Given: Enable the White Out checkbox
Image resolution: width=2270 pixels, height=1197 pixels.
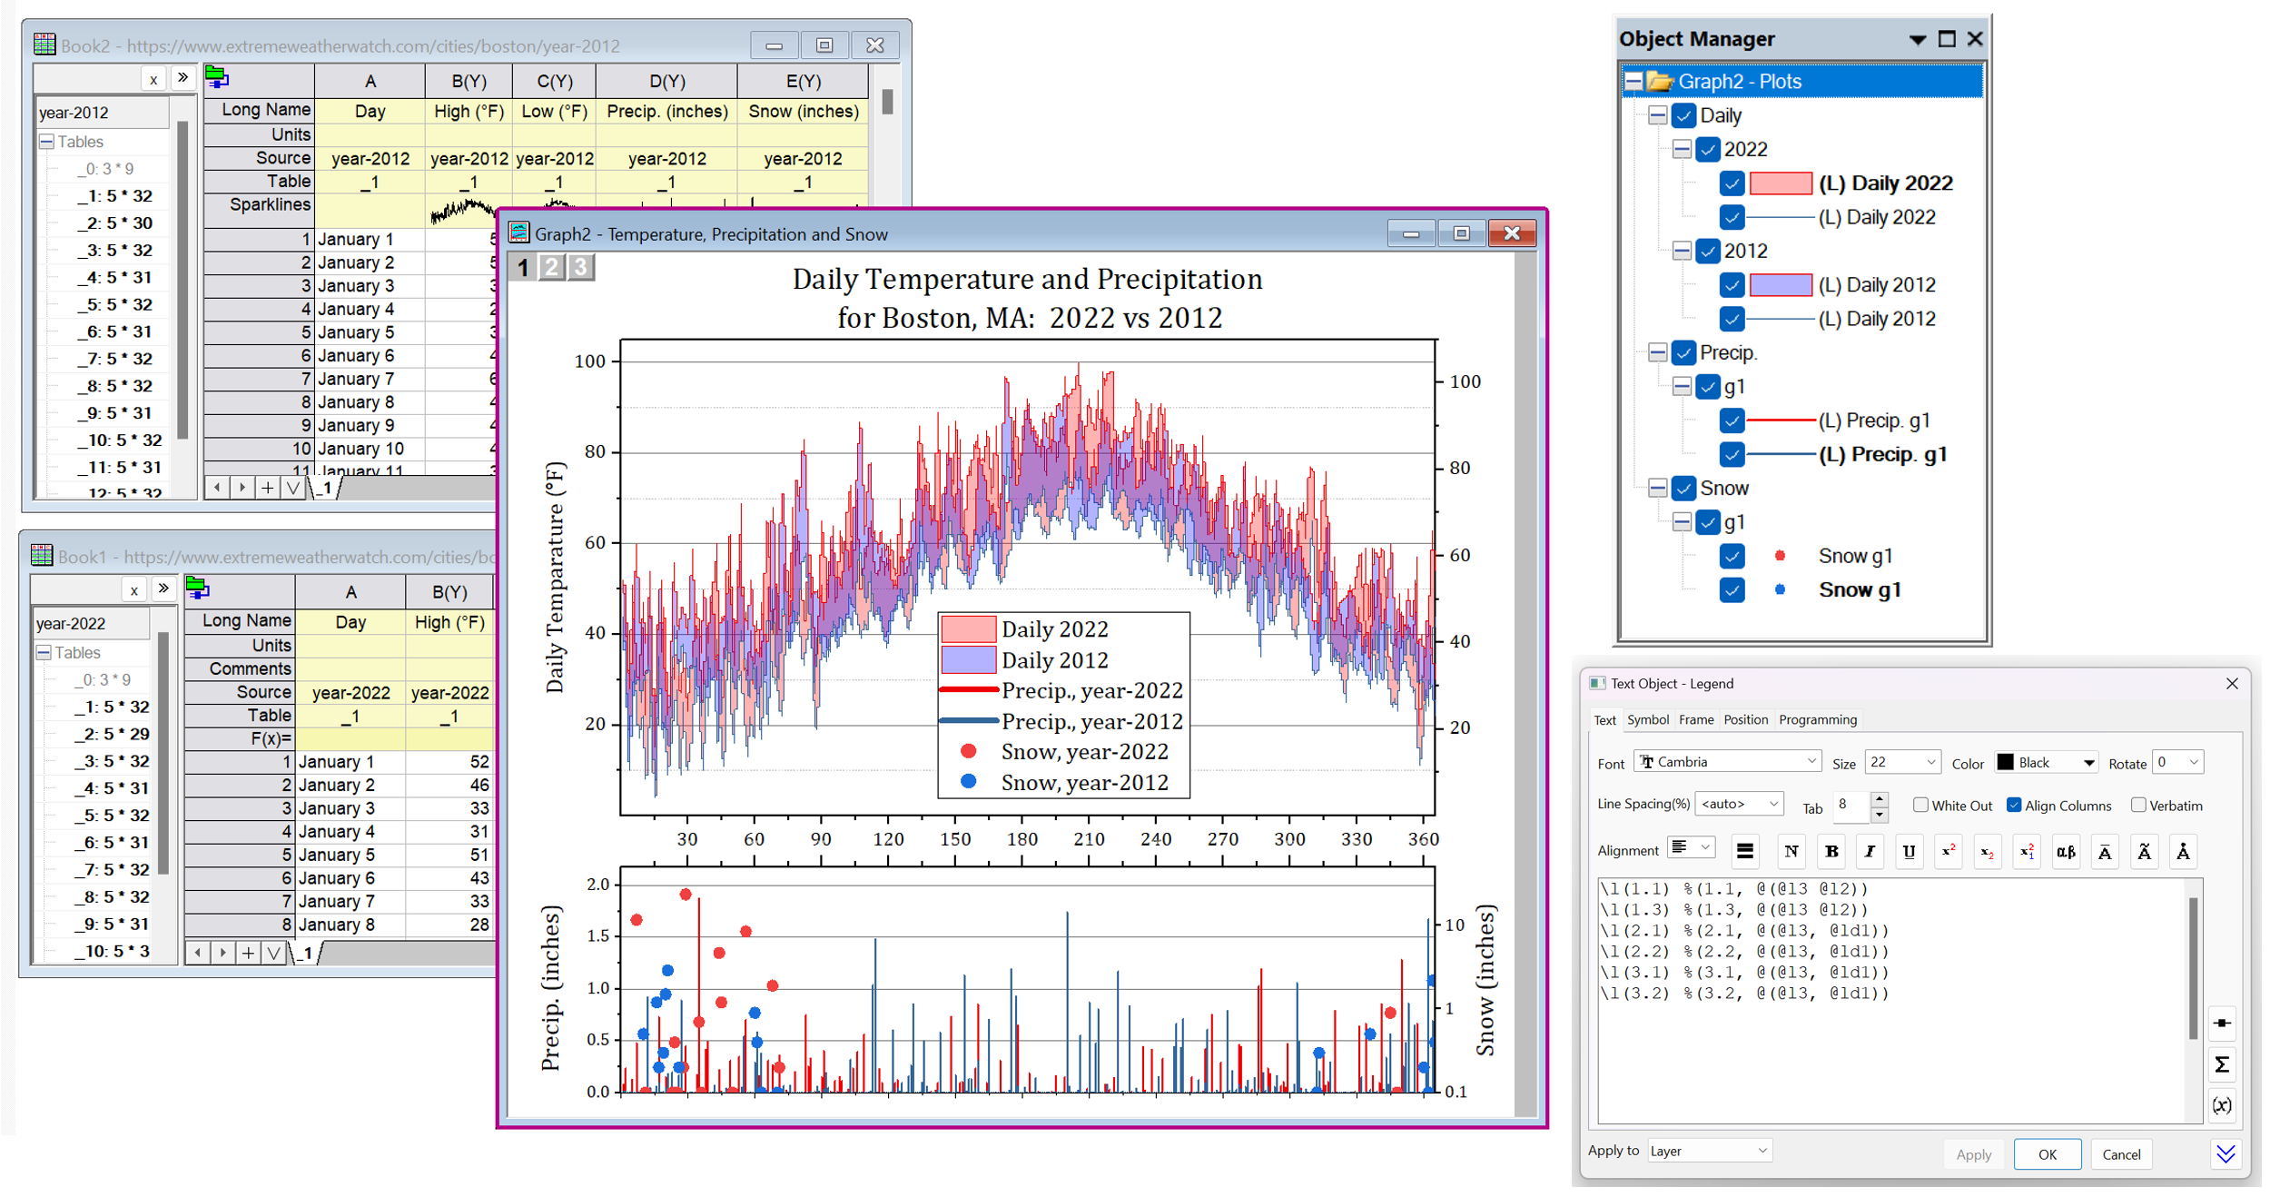Looking at the screenshot, I should coord(1920,806).
